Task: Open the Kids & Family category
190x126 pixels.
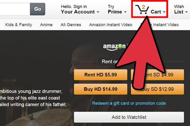Action: pos(19,25)
